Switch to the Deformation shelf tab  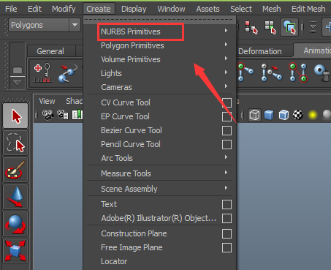(x=260, y=51)
